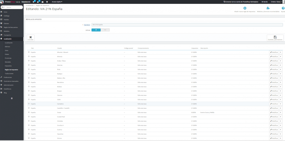
Task: Click the Reglas de Descuentos tag icon
Action: point(1,27)
